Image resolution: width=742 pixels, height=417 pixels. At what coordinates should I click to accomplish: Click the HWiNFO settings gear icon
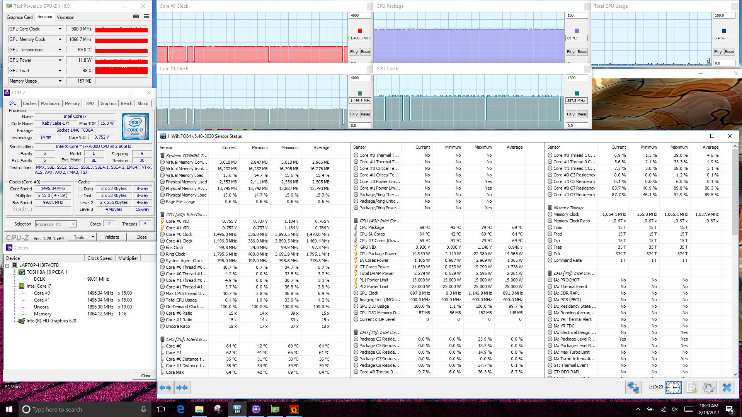(709, 387)
